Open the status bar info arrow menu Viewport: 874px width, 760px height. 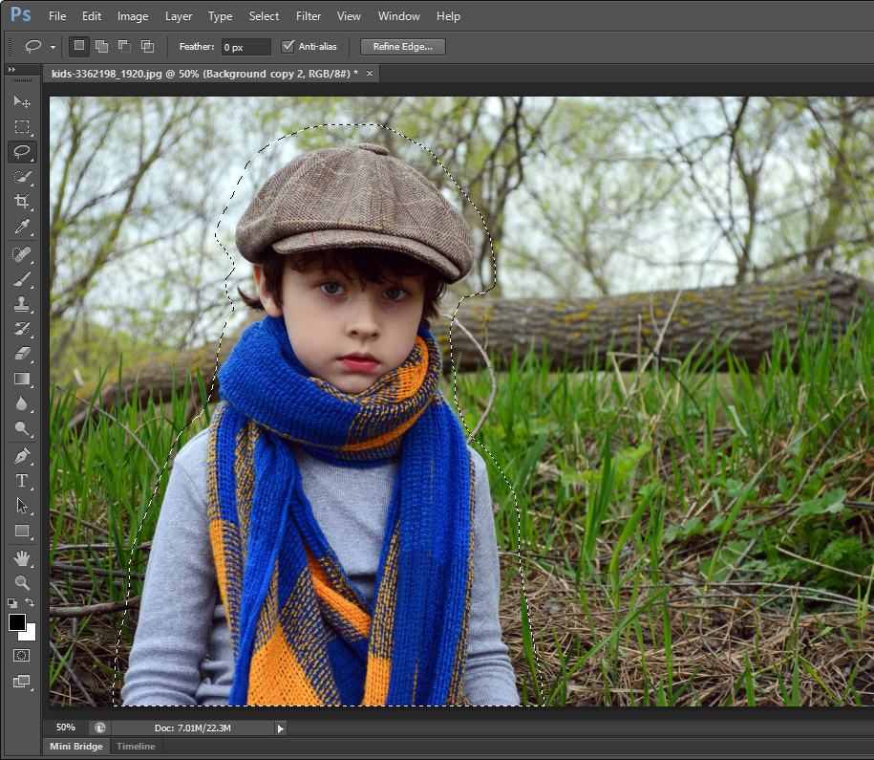280,728
